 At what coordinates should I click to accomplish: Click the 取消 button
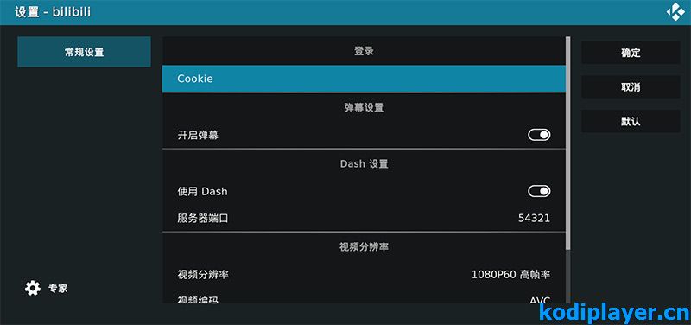click(631, 87)
